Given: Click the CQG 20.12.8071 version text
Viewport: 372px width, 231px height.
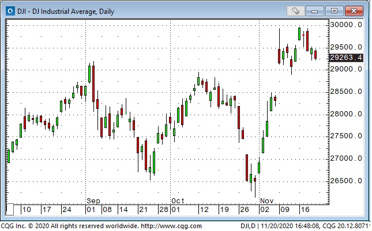Looking at the screenshot, I should coord(347,226).
